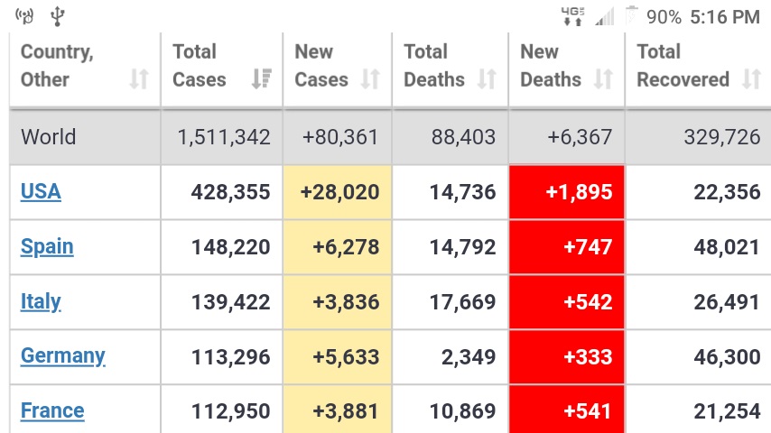Select Italy total deaths 17,669
The image size is (771, 433).
coord(463,302)
